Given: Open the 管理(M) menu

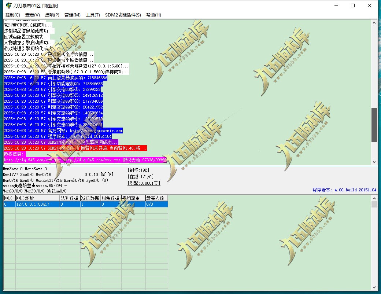Looking at the screenshot, I should coord(72,15).
